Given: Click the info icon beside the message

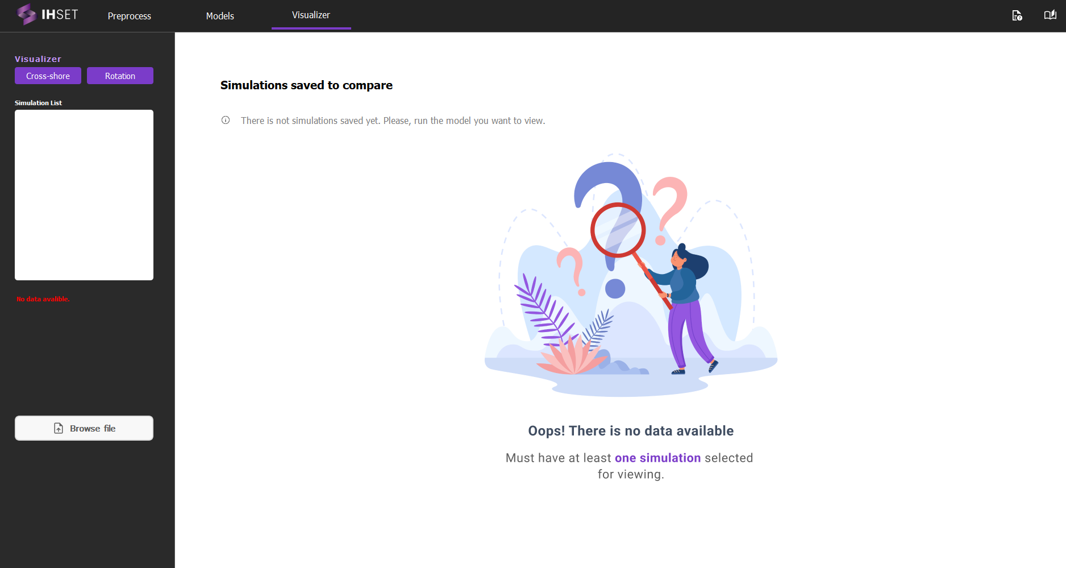Looking at the screenshot, I should [226, 120].
